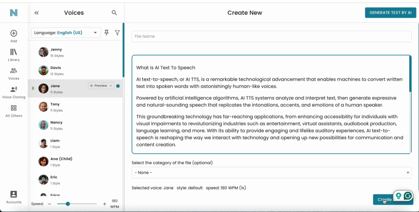Select Jenny's avatar
The width and height of the screenshot is (419, 212).
pyautogui.click(x=43, y=52)
